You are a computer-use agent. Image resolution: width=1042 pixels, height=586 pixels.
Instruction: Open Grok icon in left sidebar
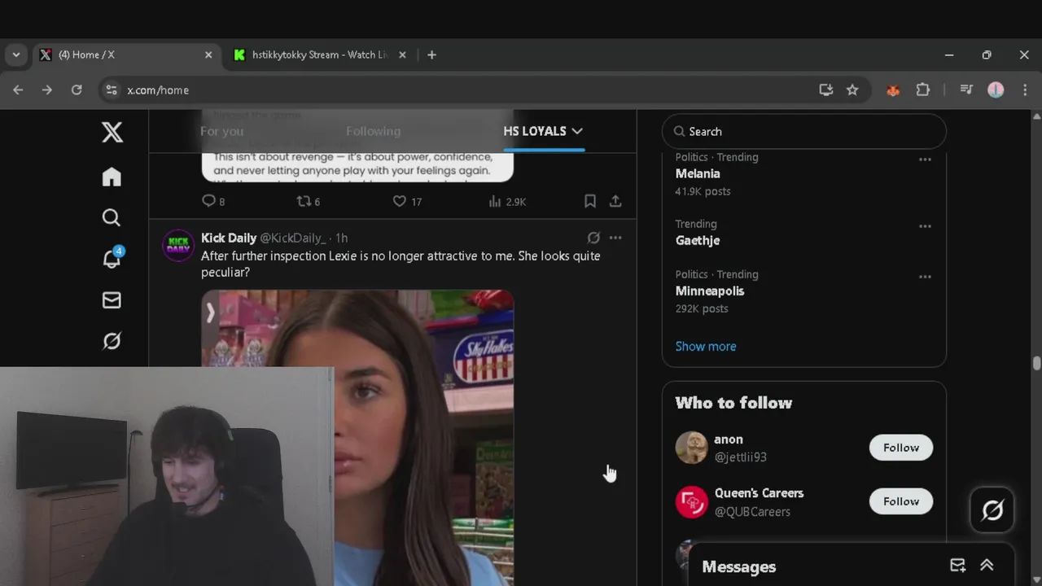pos(112,341)
